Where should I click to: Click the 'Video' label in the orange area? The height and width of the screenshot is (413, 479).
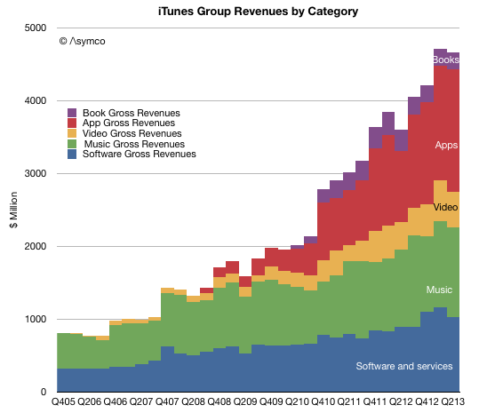click(446, 207)
